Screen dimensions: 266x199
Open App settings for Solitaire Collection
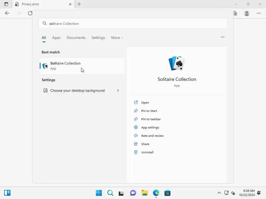click(x=150, y=127)
